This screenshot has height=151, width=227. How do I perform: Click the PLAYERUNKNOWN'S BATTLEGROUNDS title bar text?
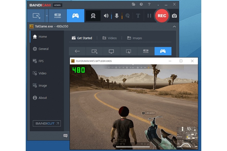[94, 61]
